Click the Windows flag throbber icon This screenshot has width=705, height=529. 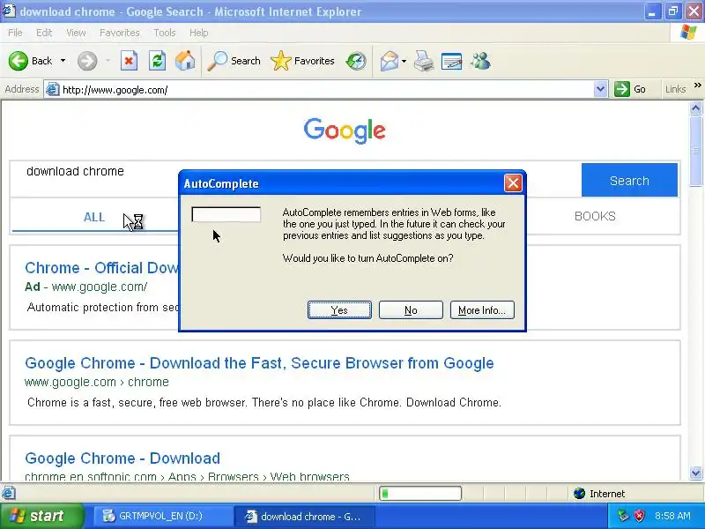tap(688, 33)
